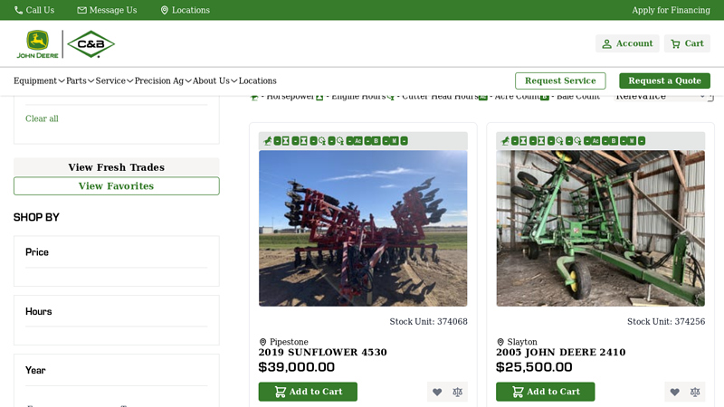The height and width of the screenshot is (407, 724).
Task: Click Request a Quote button
Action: tap(664, 80)
